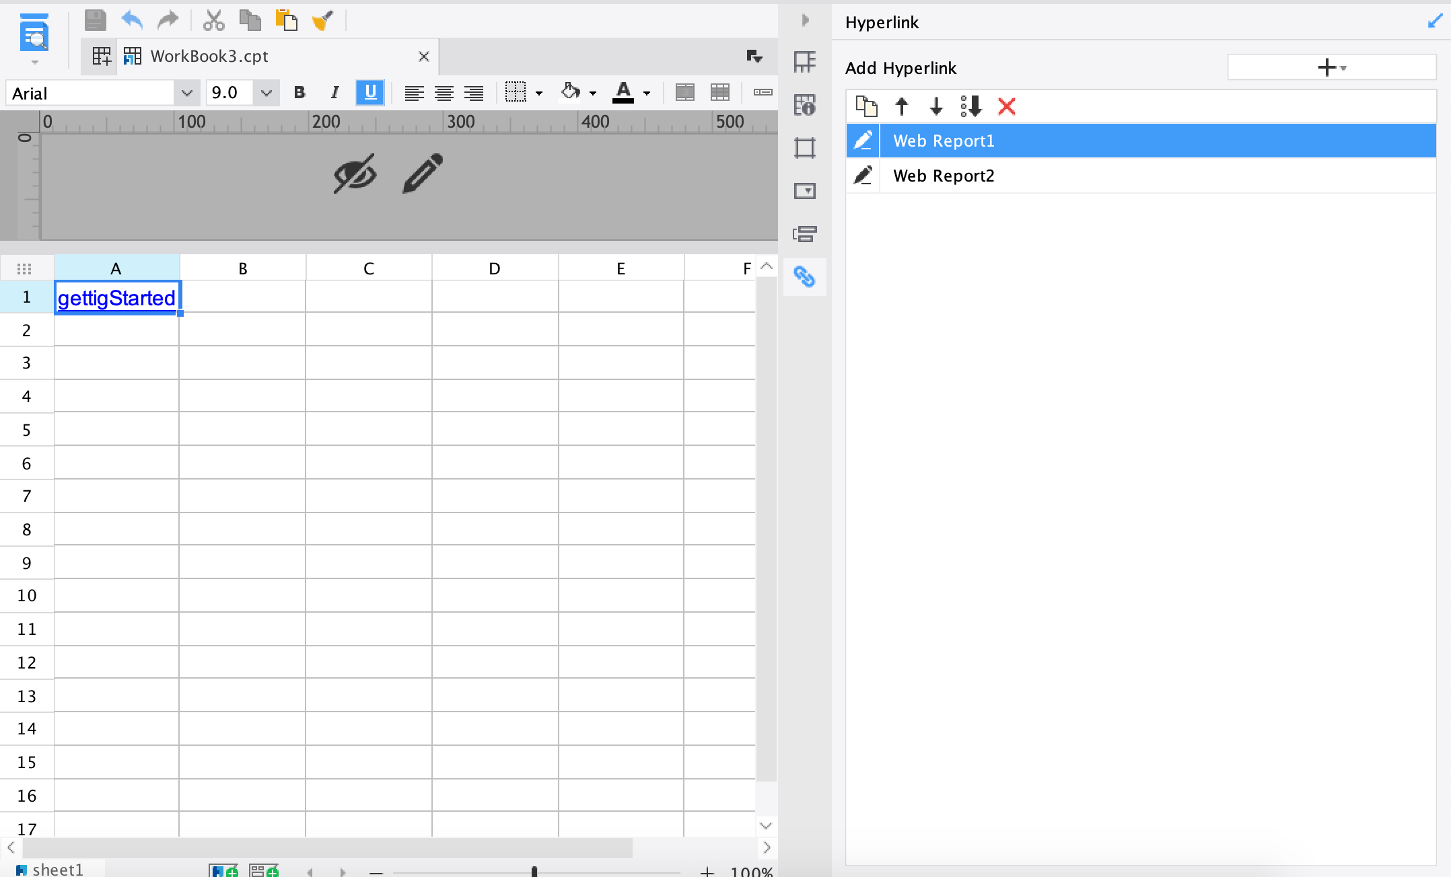Image resolution: width=1451 pixels, height=877 pixels.
Task: Move the selected hyperlink up
Action: tap(902, 106)
